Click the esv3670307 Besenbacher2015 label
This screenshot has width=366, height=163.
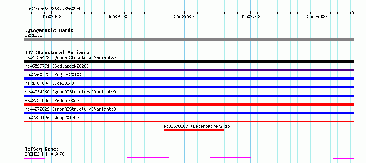pyautogui.click(x=198, y=126)
